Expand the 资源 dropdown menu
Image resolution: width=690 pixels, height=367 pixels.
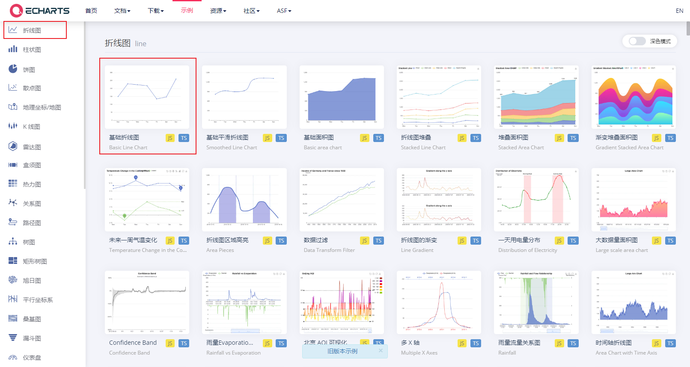(x=218, y=11)
